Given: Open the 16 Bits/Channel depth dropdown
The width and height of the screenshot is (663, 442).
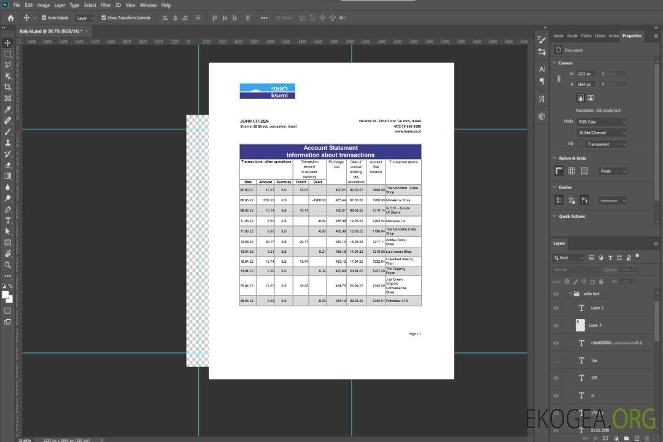Looking at the screenshot, I should (x=602, y=133).
